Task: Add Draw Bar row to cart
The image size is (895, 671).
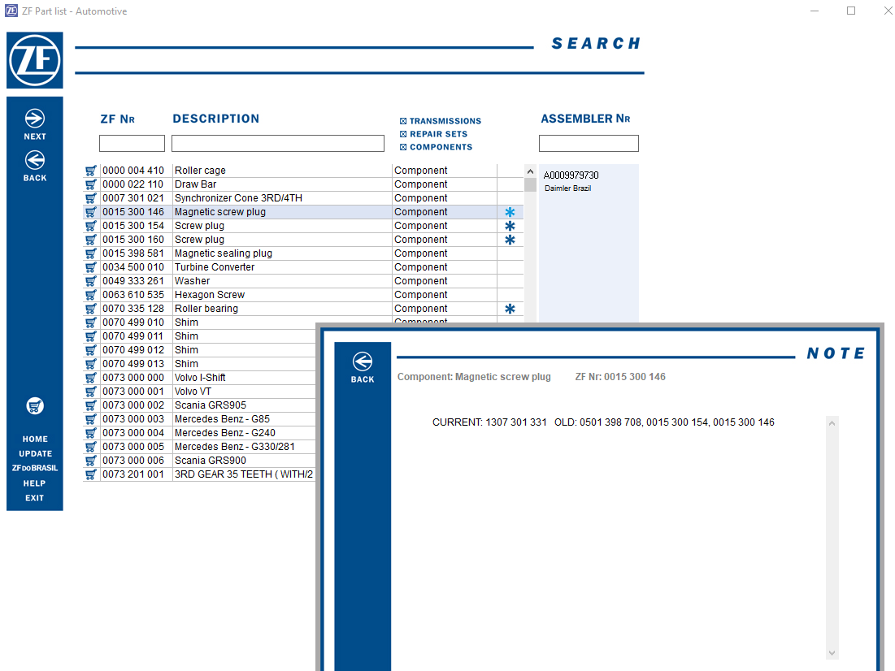Action: [91, 184]
